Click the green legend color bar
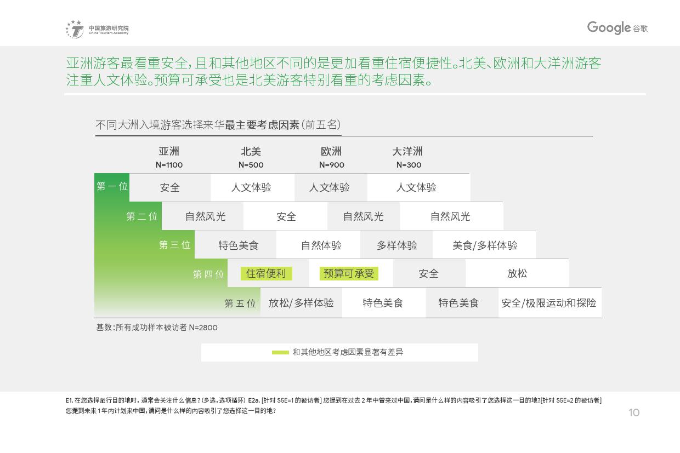The image size is (680, 453). pyautogui.click(x=281, y=352)
